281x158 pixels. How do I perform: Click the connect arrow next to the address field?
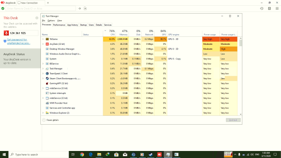(x=79, y=8)
